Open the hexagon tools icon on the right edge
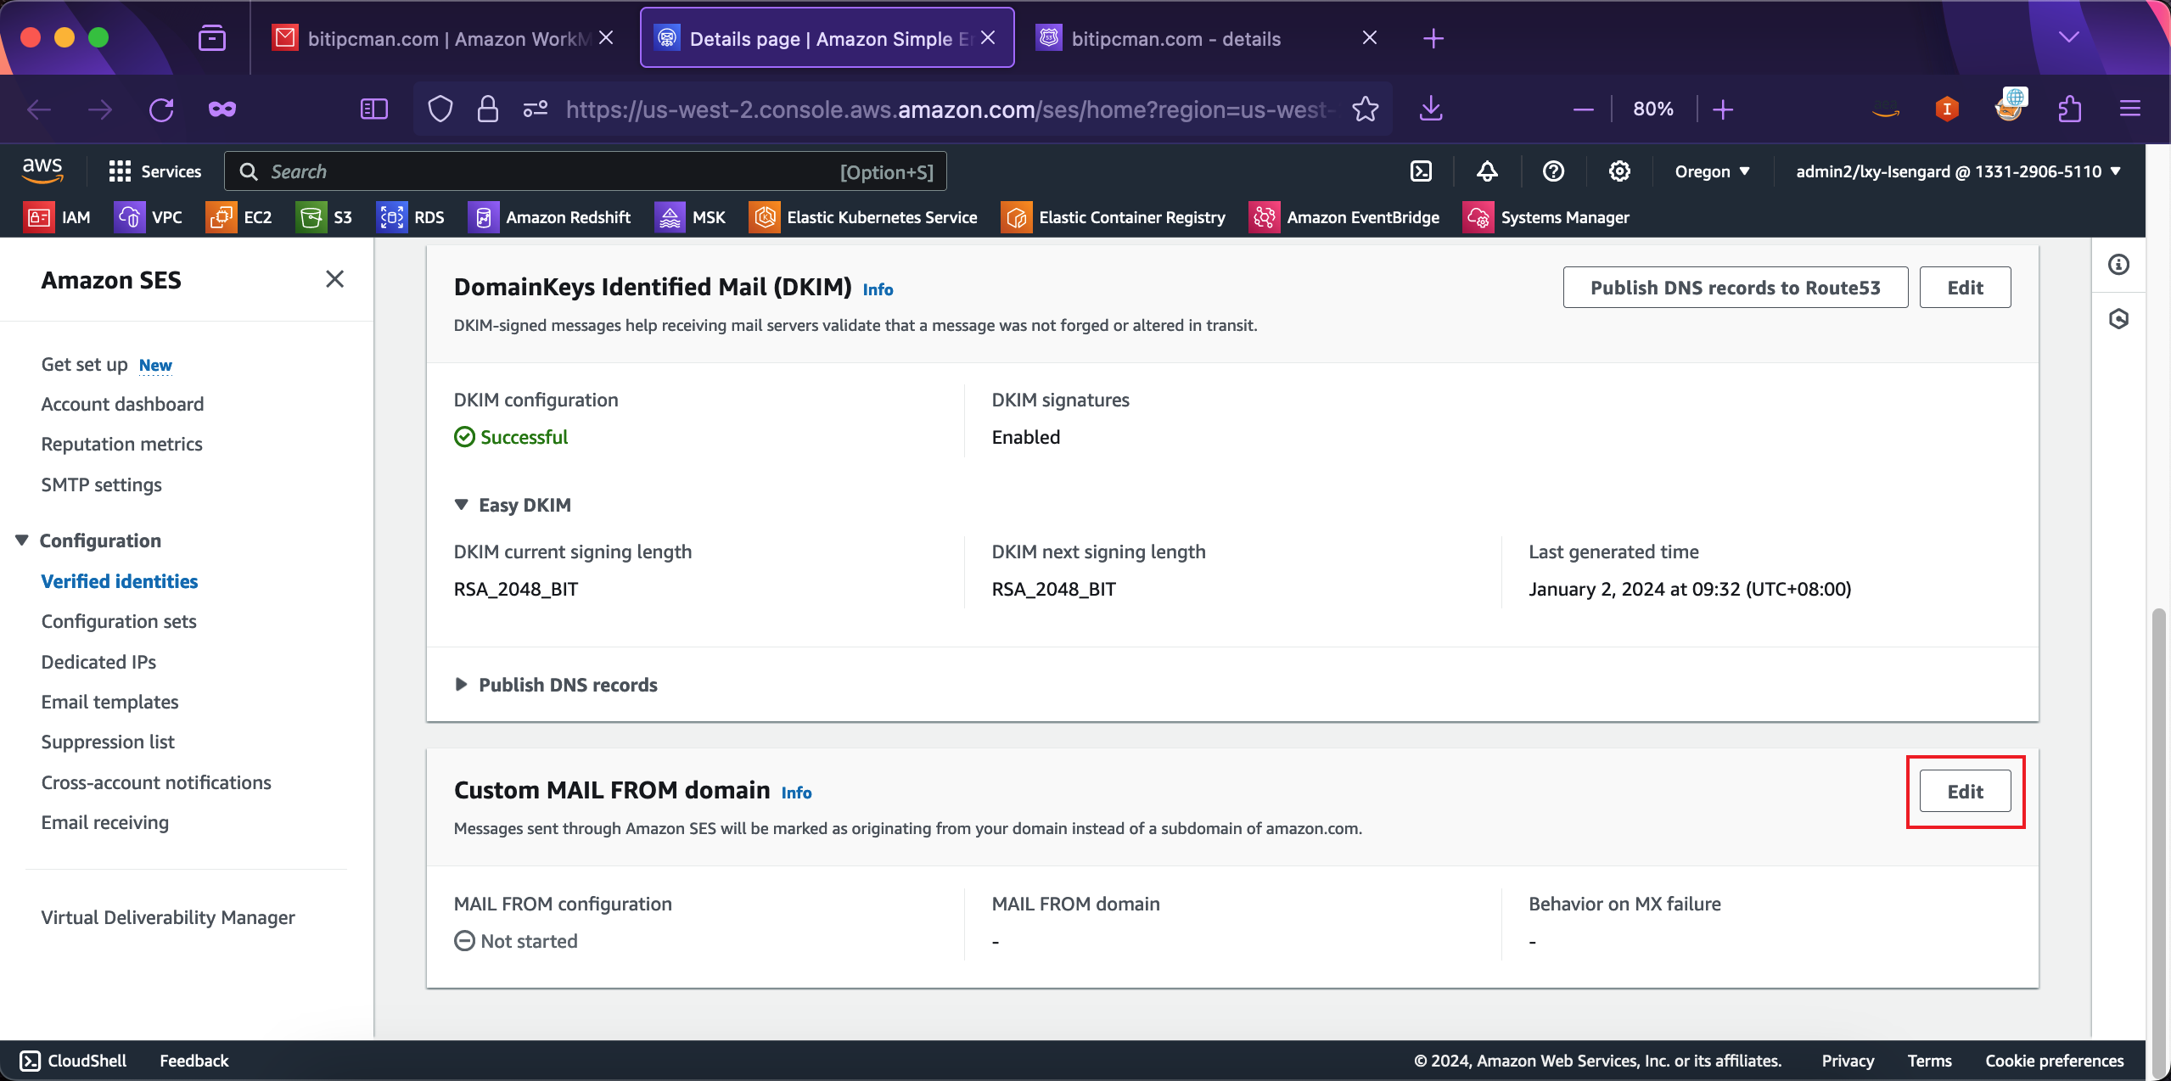Screen dimensions: 2171x1081 [x=2118, y=319]
